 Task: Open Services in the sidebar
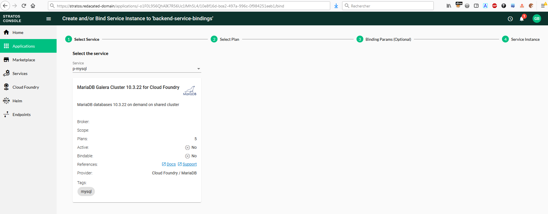coord(28,74)
